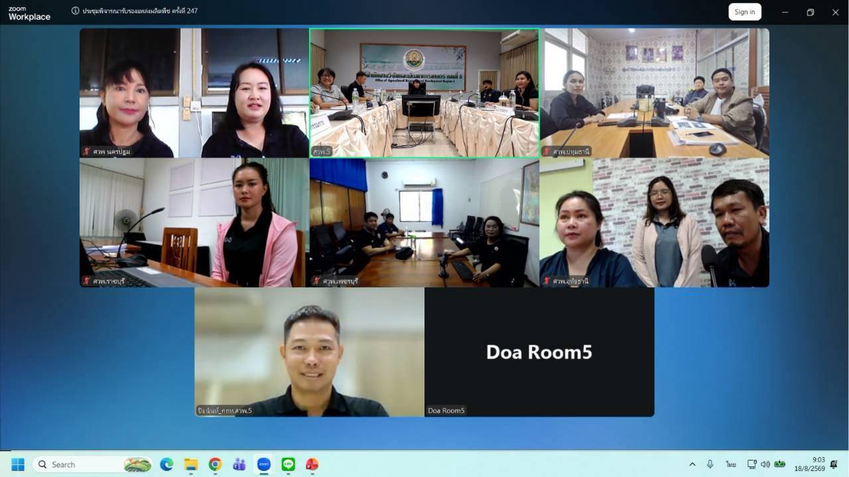Open PowerPoint from taskbar
The width and height of the screenshot is (849, 477).
[x=312, y=464]
